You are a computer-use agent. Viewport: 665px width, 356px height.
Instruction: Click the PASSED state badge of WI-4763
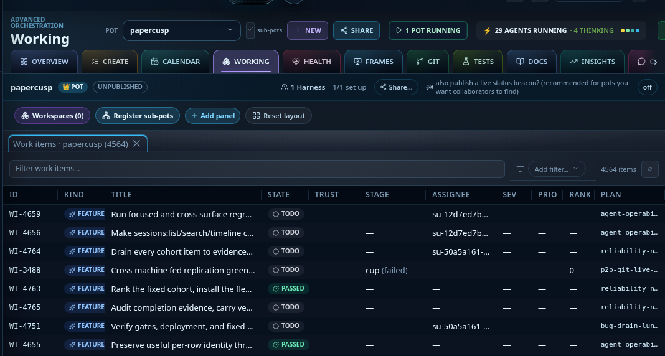point(288,289)
